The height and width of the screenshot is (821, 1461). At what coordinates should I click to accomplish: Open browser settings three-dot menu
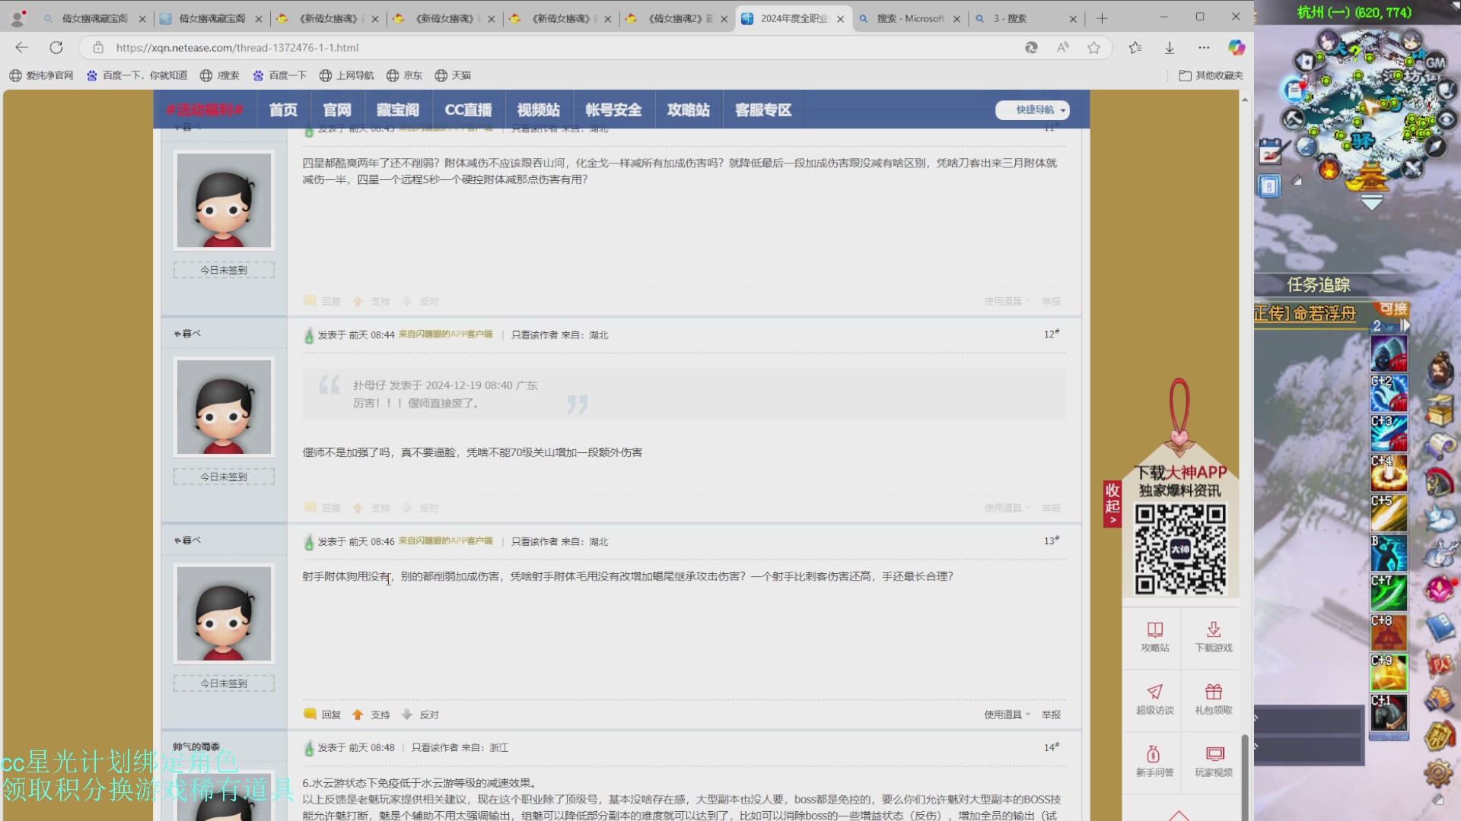[x=1204, y=47]
